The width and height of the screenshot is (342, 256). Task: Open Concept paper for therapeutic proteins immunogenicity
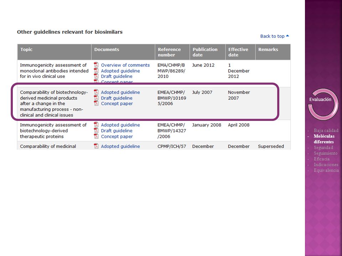(117, 137)
